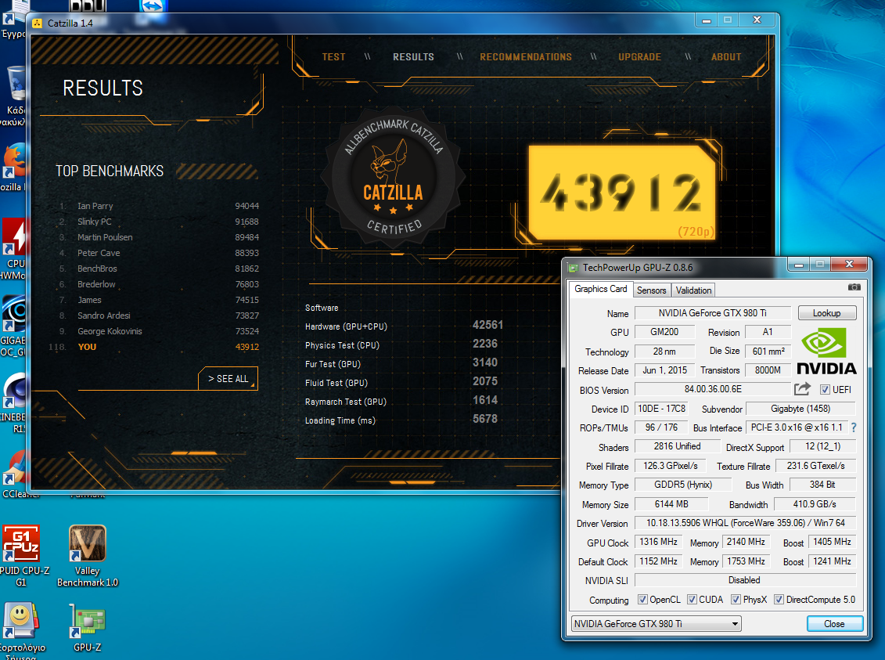Click the Close button in GPU-Z
885x660 pixels.
(x=835, y=624)
